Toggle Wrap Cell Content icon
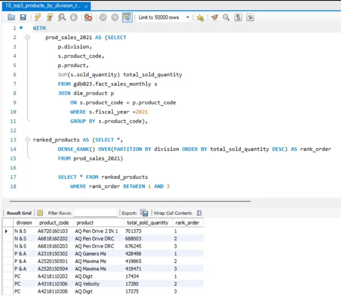Image resolution: width=341 pixels, height=296 pixels. pyautogui.click(x=199, y=213)
